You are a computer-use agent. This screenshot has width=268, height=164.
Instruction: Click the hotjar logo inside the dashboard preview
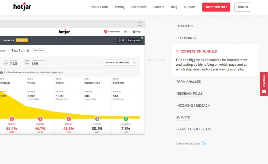(x=64, y=32)
